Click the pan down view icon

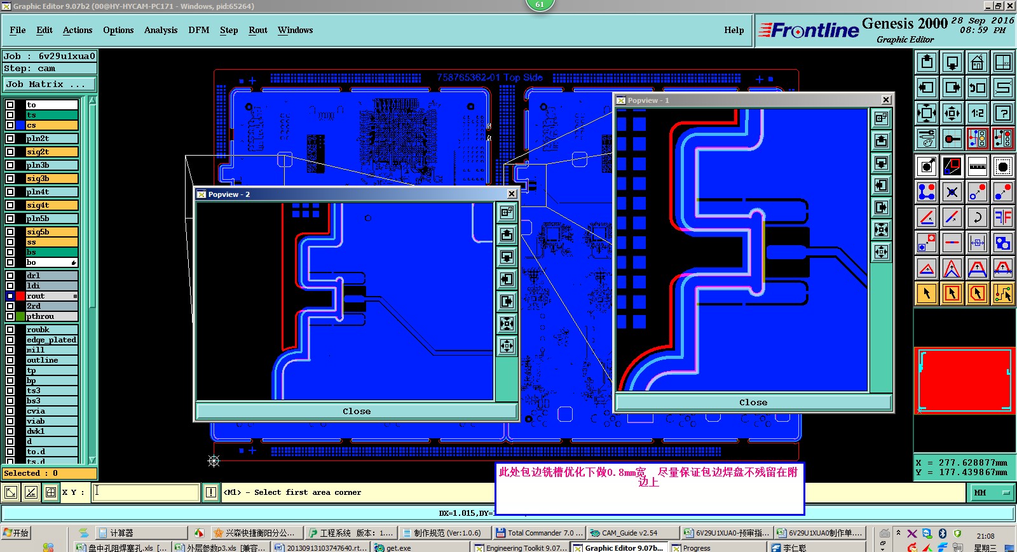click(952, 62)
